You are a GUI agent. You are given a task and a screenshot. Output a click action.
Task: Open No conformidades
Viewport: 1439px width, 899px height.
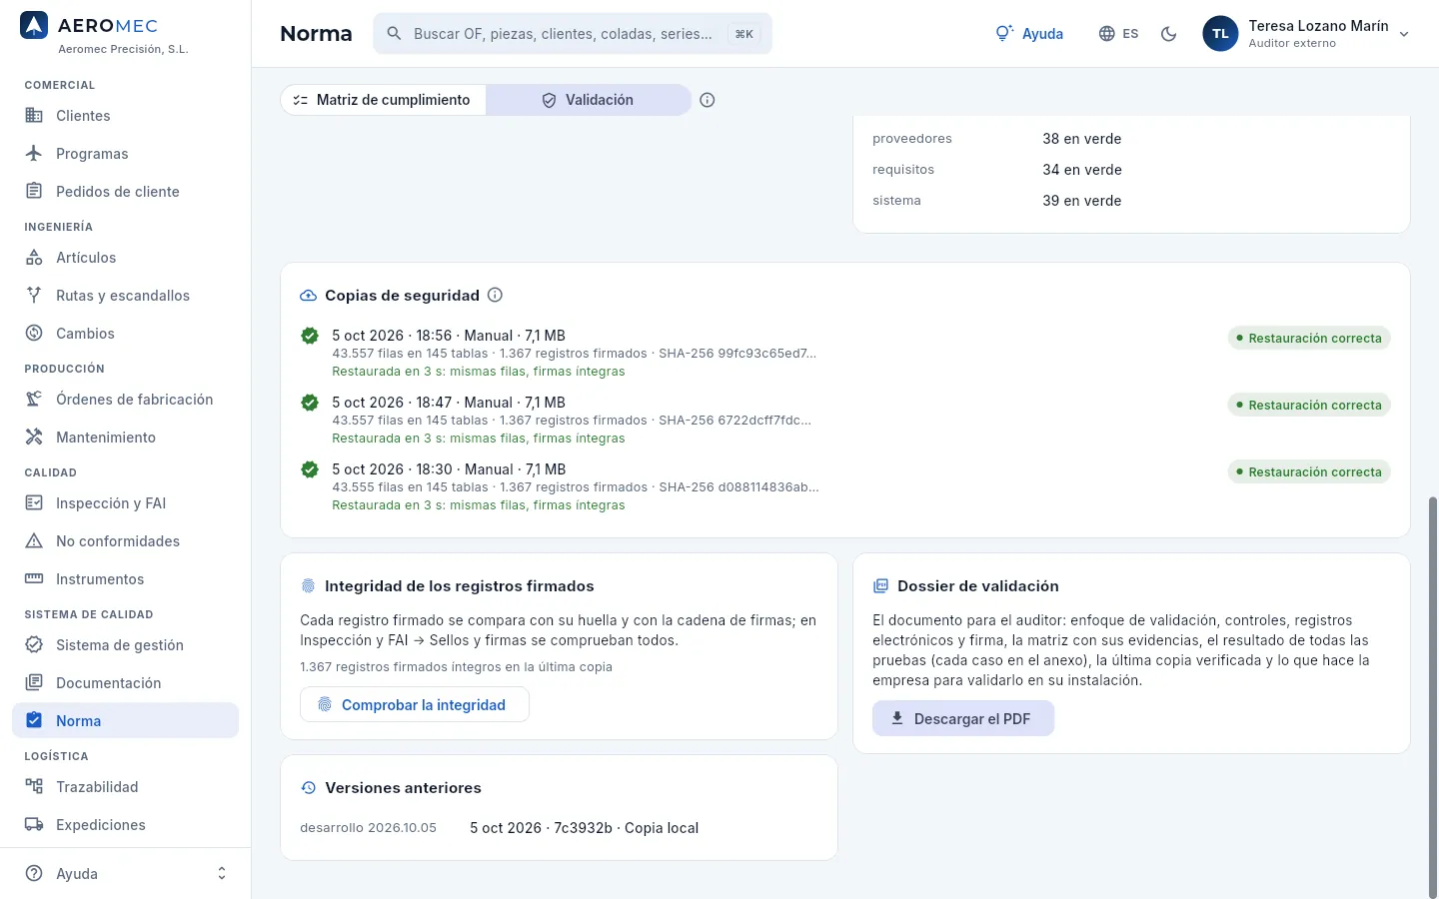click(125, 541)
